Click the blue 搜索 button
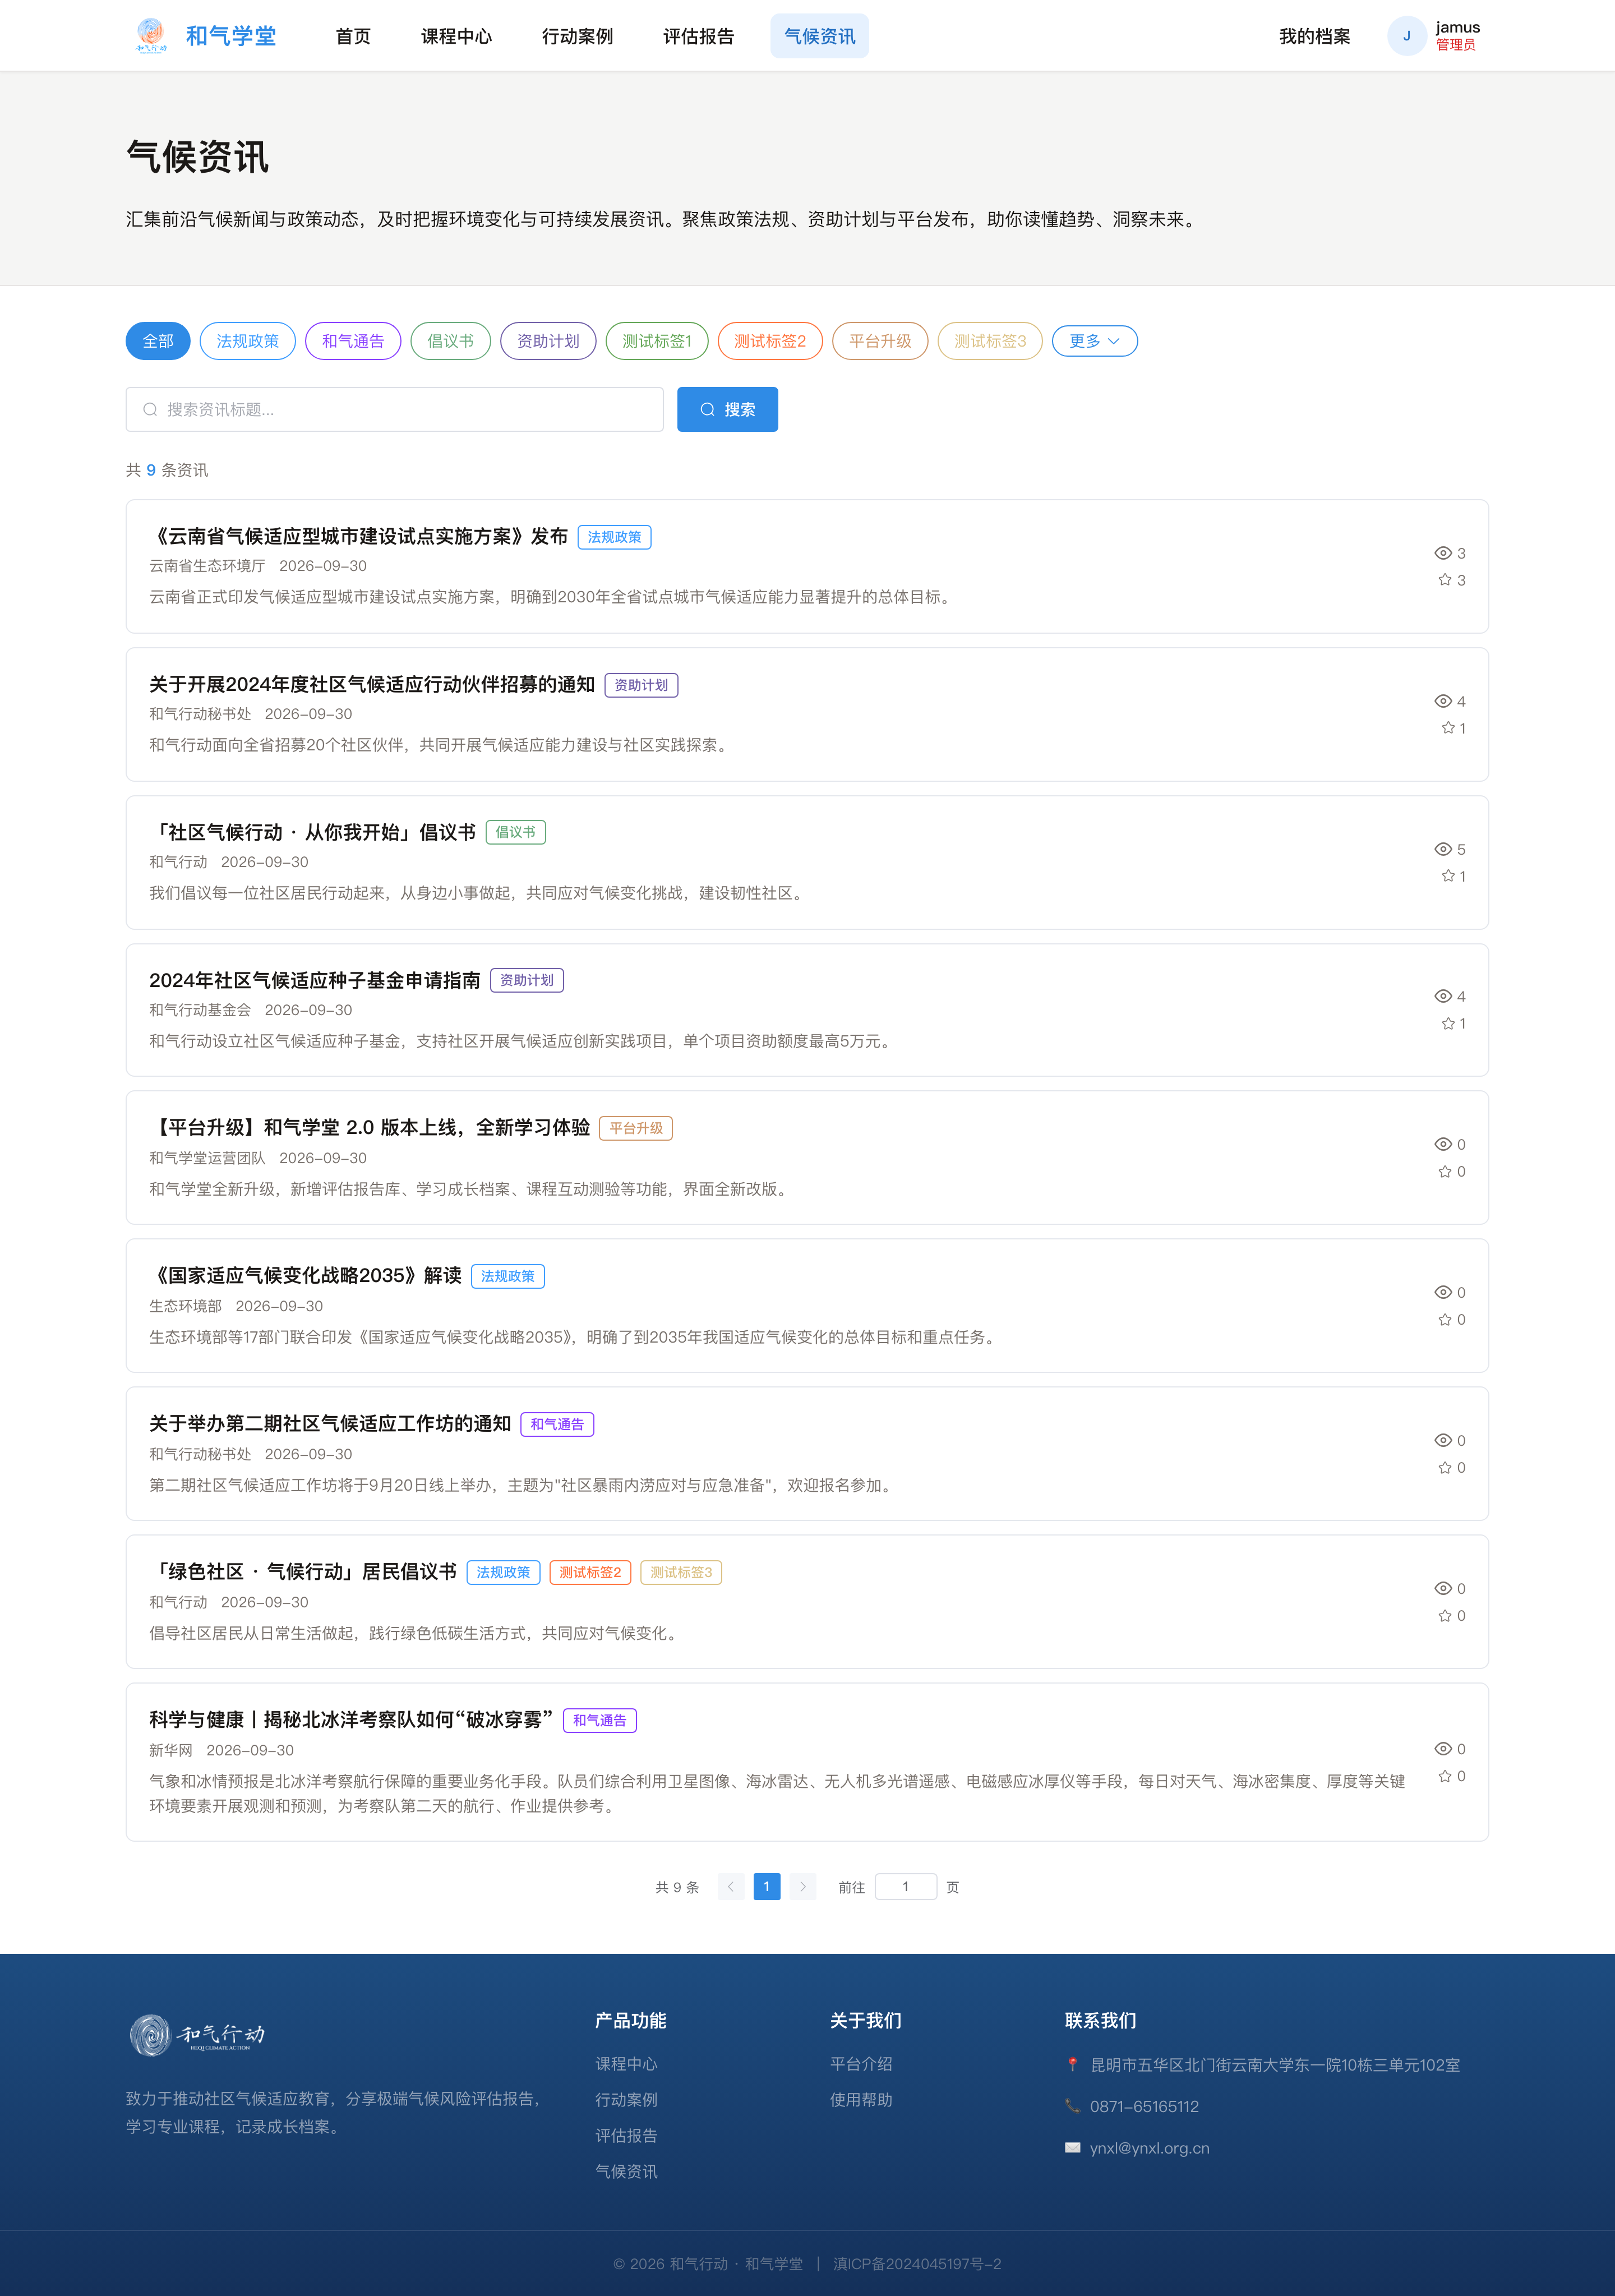Screen dimensions: 1615x2296 coord(727,409)
